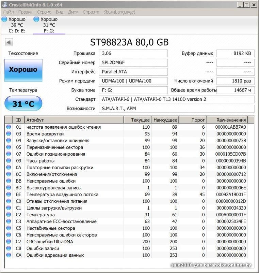Click the Raw-значения column header
Screen dimensions: 259x273
tap(227, 120)
